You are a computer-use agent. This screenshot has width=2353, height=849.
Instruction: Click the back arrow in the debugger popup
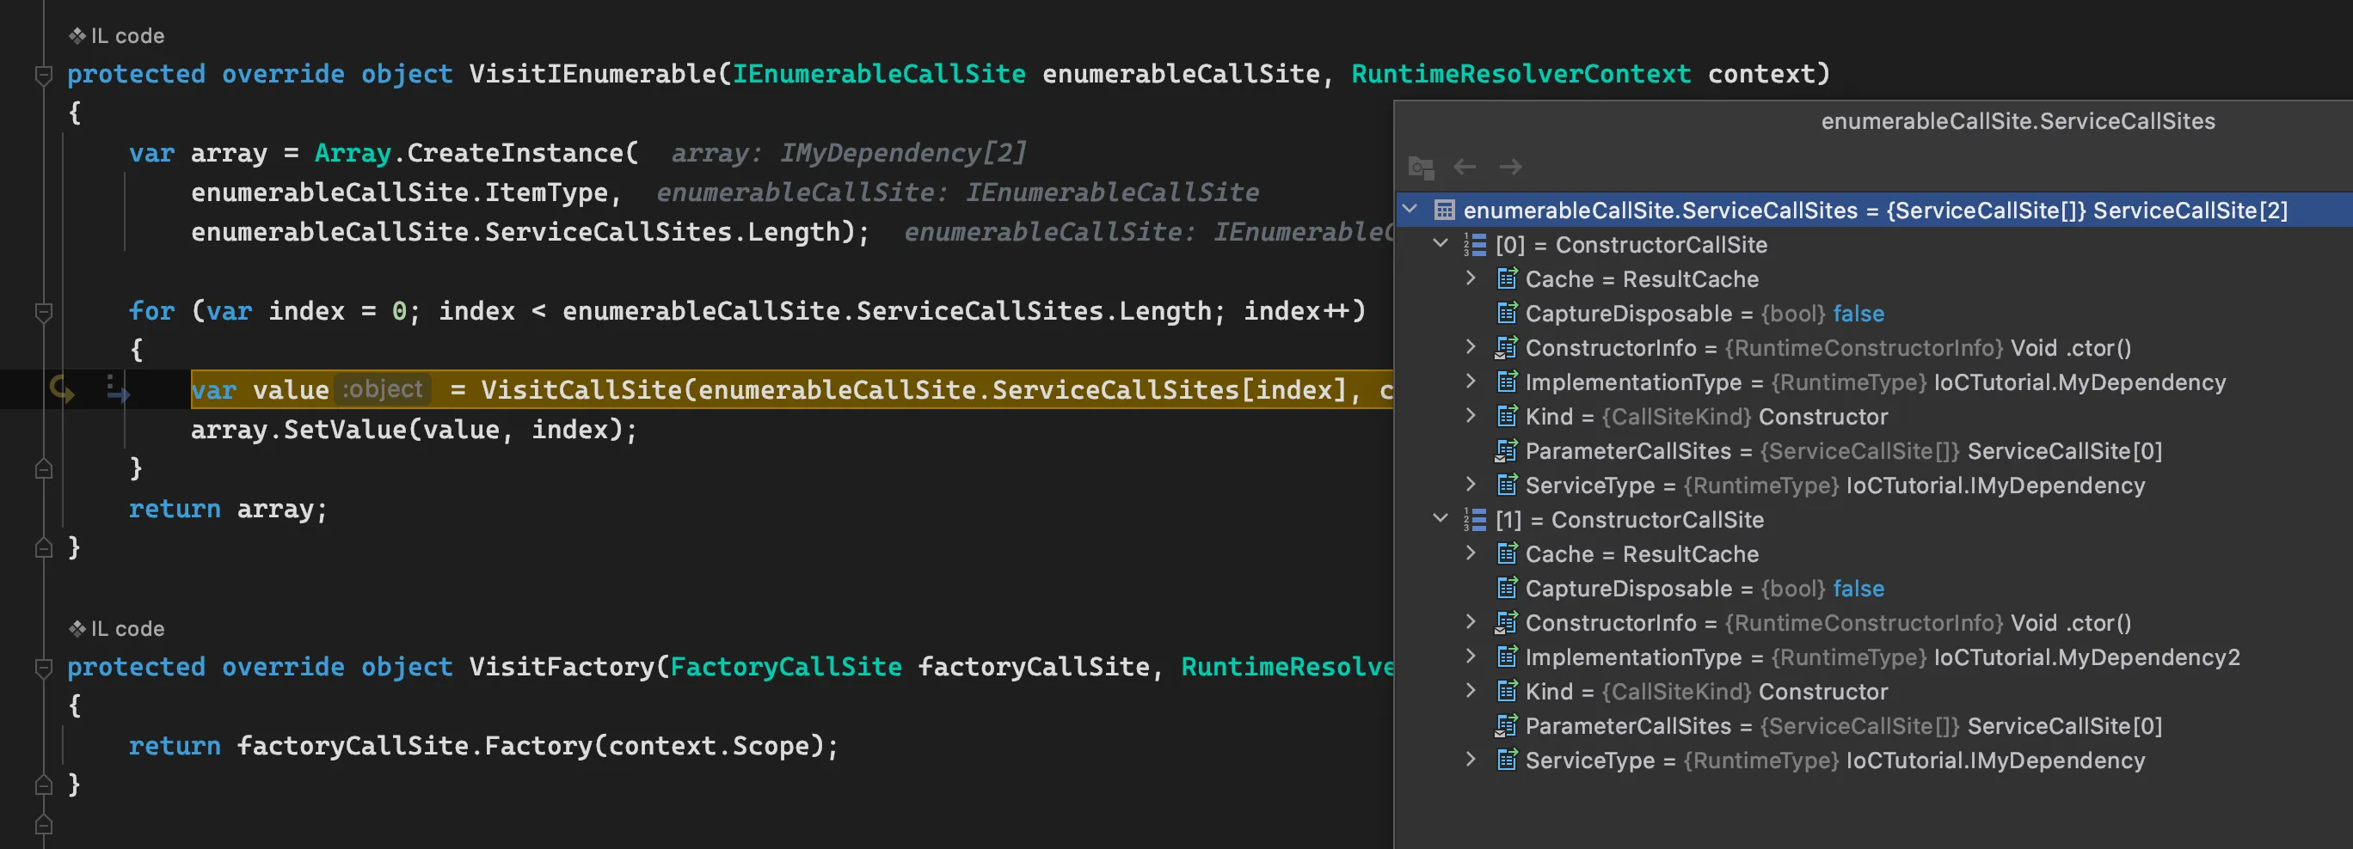point(1465,167)
